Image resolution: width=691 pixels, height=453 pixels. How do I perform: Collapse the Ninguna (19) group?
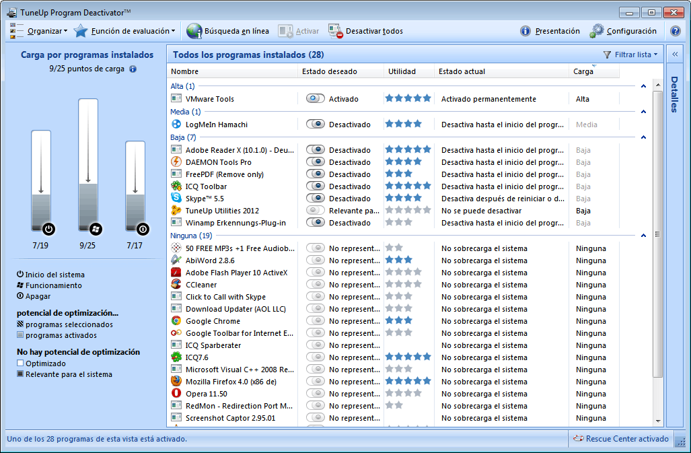643,235
